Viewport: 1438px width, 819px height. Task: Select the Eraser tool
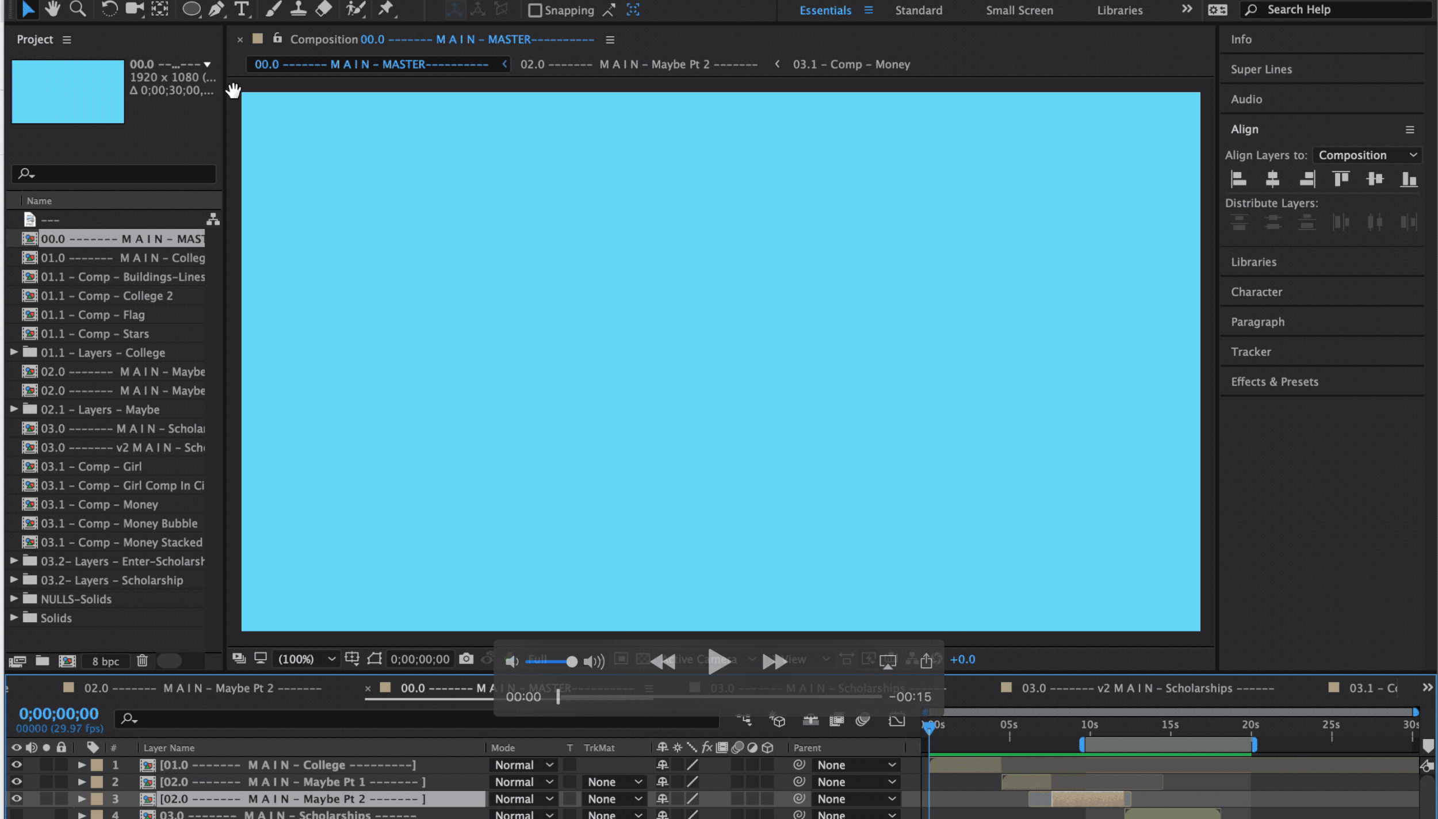[x=324, y=9]
